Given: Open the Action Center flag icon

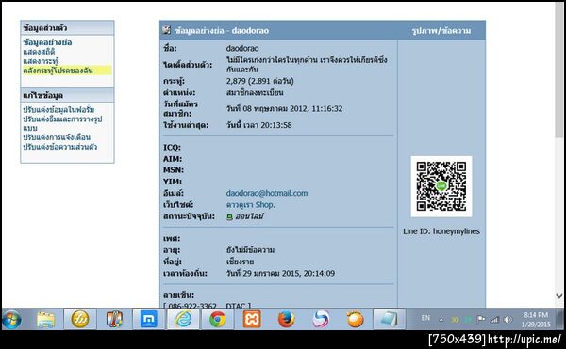Looking at the screenshot, I should pos(481,319).
